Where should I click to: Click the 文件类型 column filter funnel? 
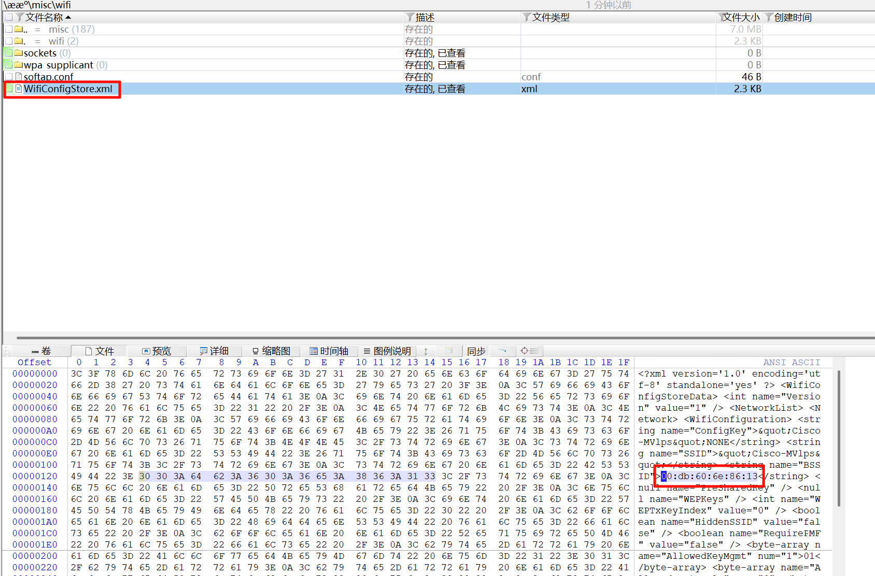click(527, 17)
